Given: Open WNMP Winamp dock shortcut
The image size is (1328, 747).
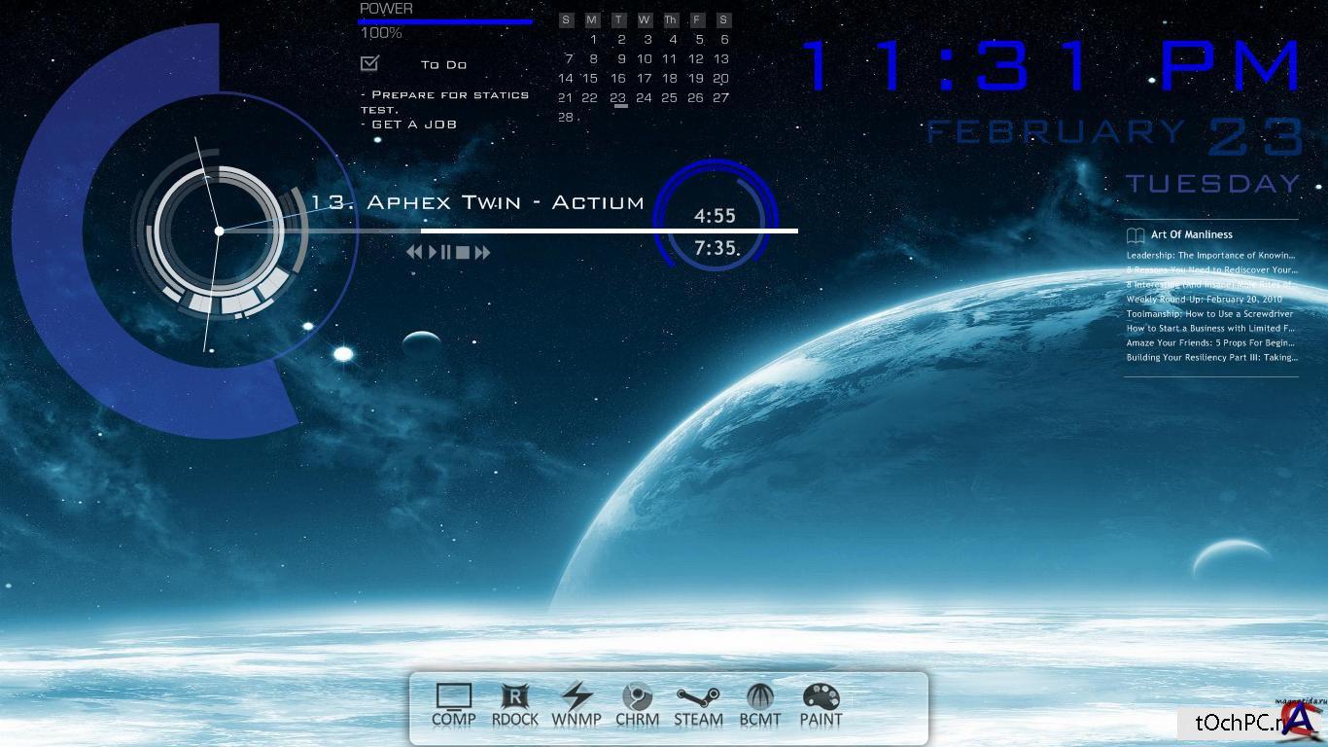Looking at the screenshot, I should pos(577,704).
